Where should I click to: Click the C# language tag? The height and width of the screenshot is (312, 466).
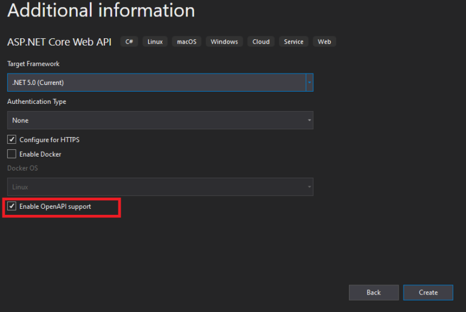pos(129,42)
